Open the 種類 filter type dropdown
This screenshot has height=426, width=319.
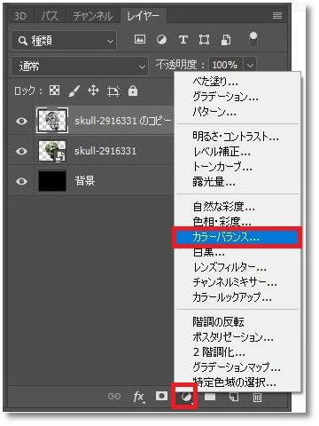point(64,41)
